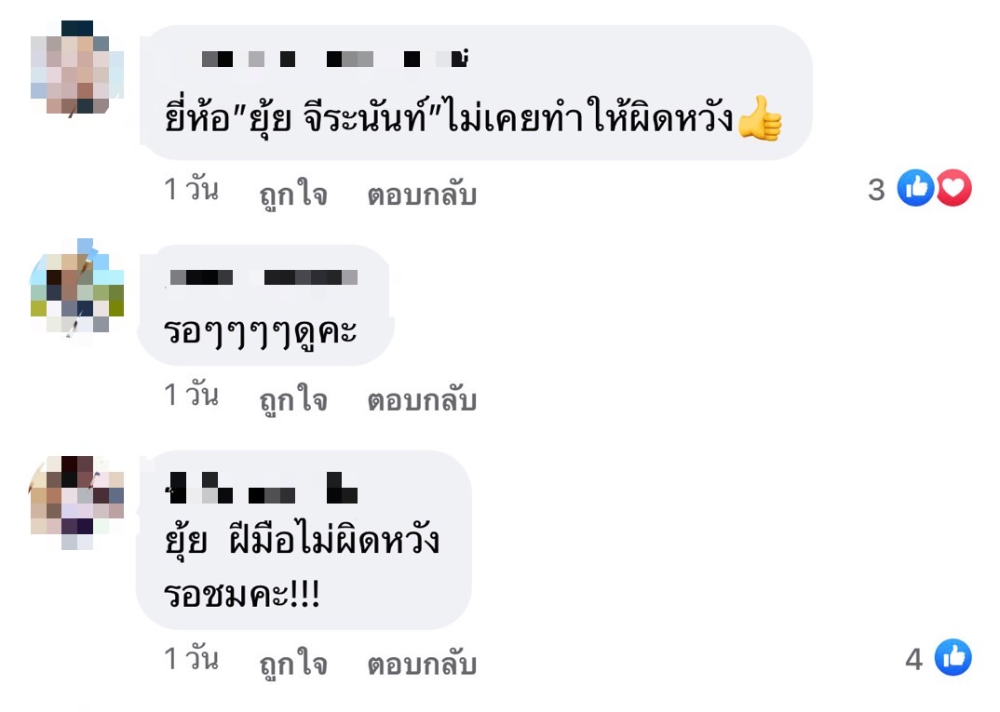The width and height of the screenshot is (1000, 712).
Task: Open the reaction count 3 on the first comment
Action: pyautogui.click(x=877, y=189)
